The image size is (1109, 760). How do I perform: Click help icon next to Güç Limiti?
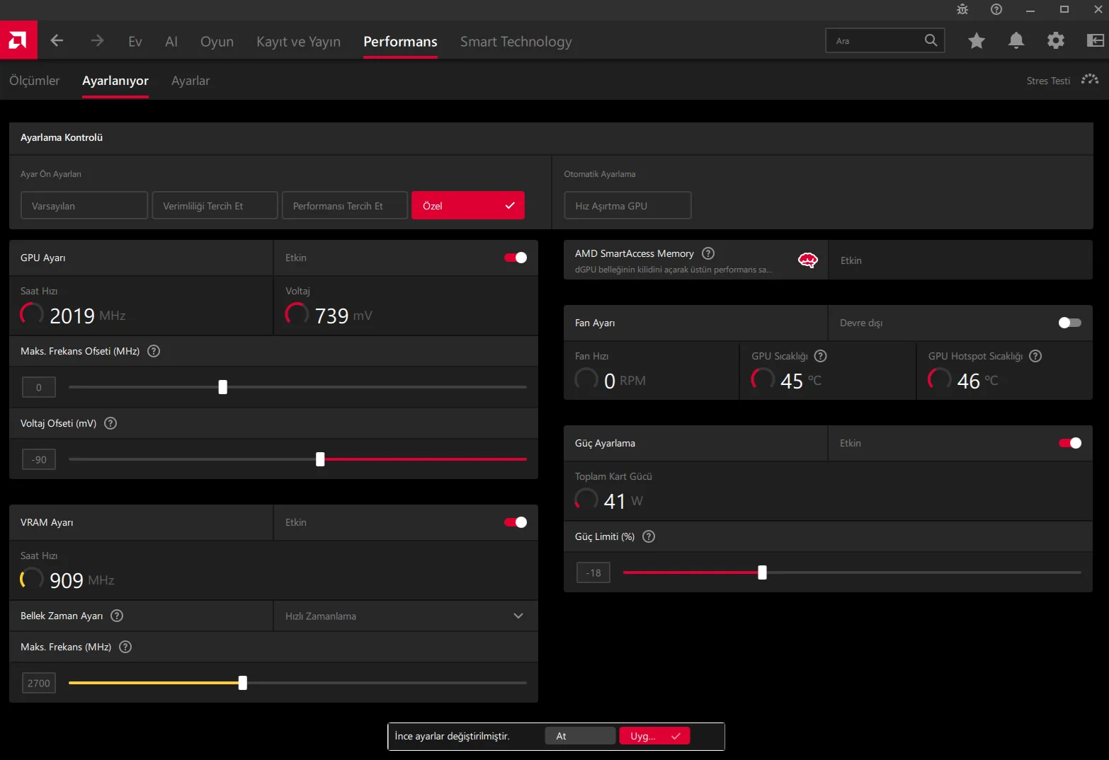(649, 536)
